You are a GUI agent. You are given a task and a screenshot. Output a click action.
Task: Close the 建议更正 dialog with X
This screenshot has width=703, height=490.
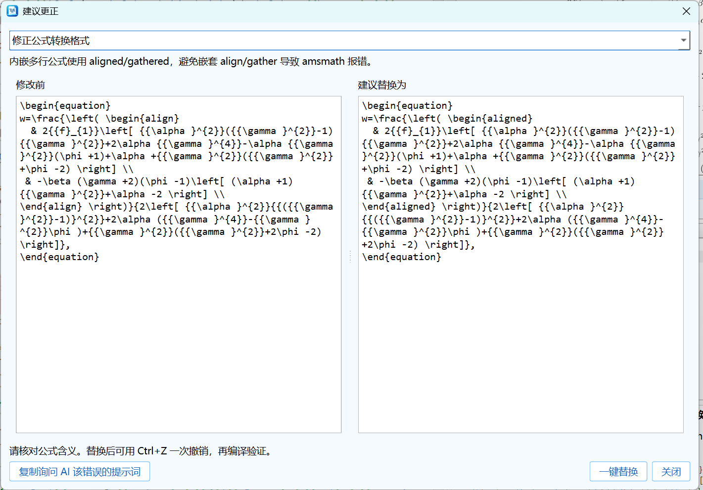click(x=686, y=11)
